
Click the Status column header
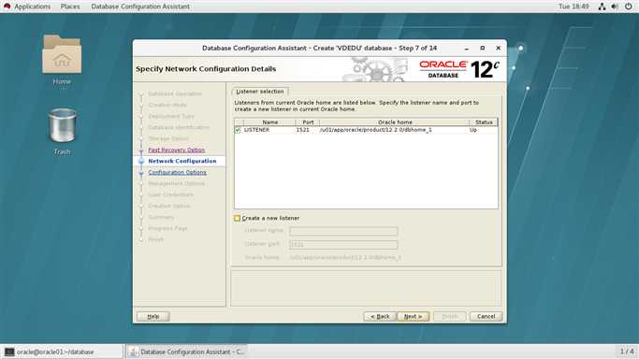pos(484,122)
